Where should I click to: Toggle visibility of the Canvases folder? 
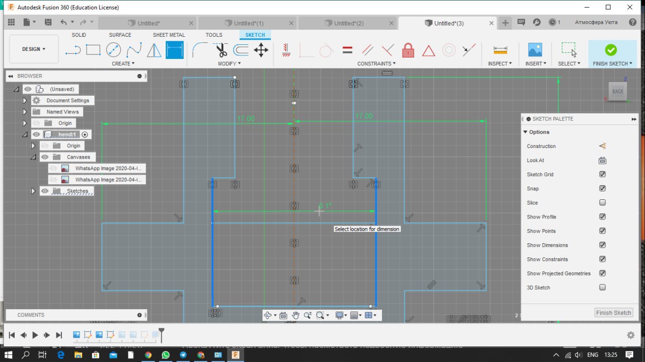pos(45,157)
